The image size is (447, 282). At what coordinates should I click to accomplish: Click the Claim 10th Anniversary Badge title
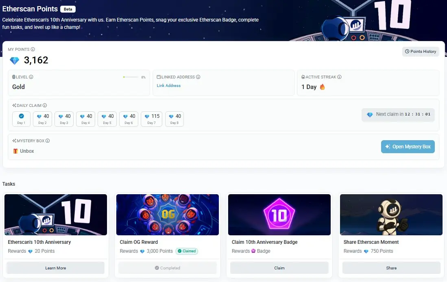(264, 242)
